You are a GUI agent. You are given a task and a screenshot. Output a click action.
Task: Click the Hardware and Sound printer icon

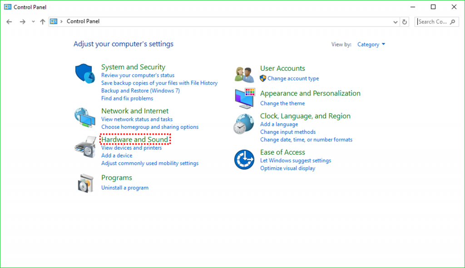[x=85, y=147]
